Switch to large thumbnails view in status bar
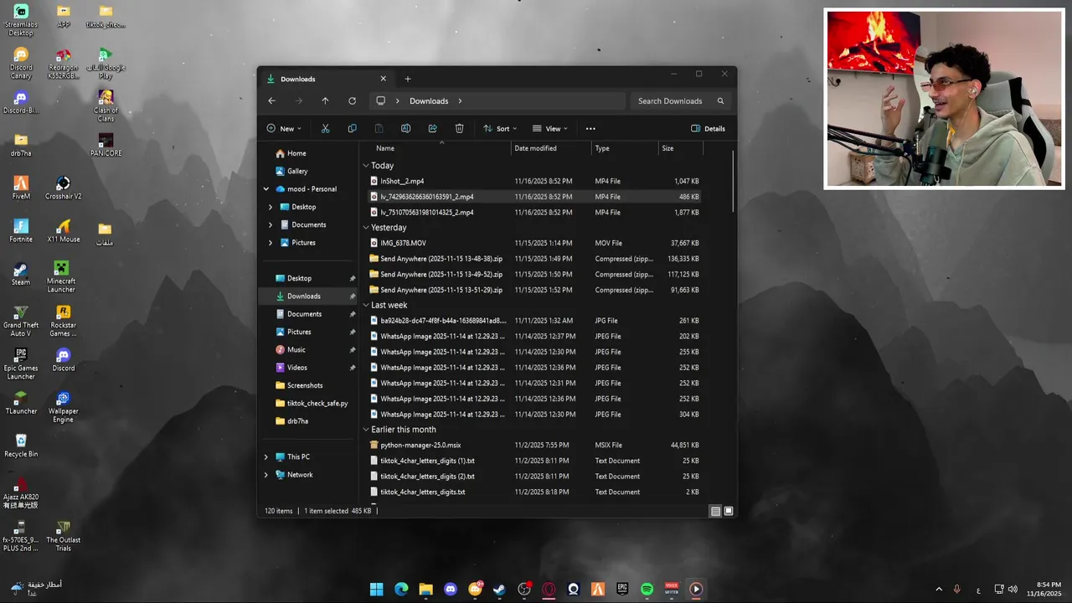 729,511
